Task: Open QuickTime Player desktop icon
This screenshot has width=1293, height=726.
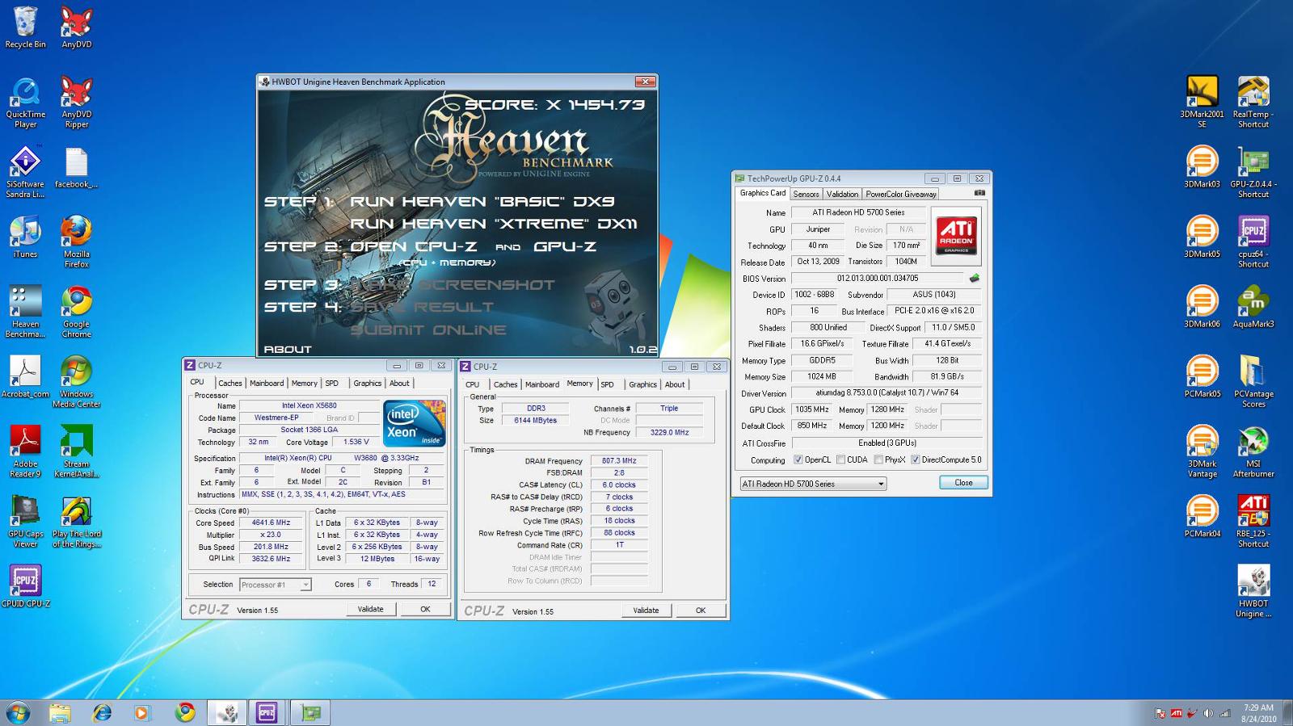Action: click(25, 103)
